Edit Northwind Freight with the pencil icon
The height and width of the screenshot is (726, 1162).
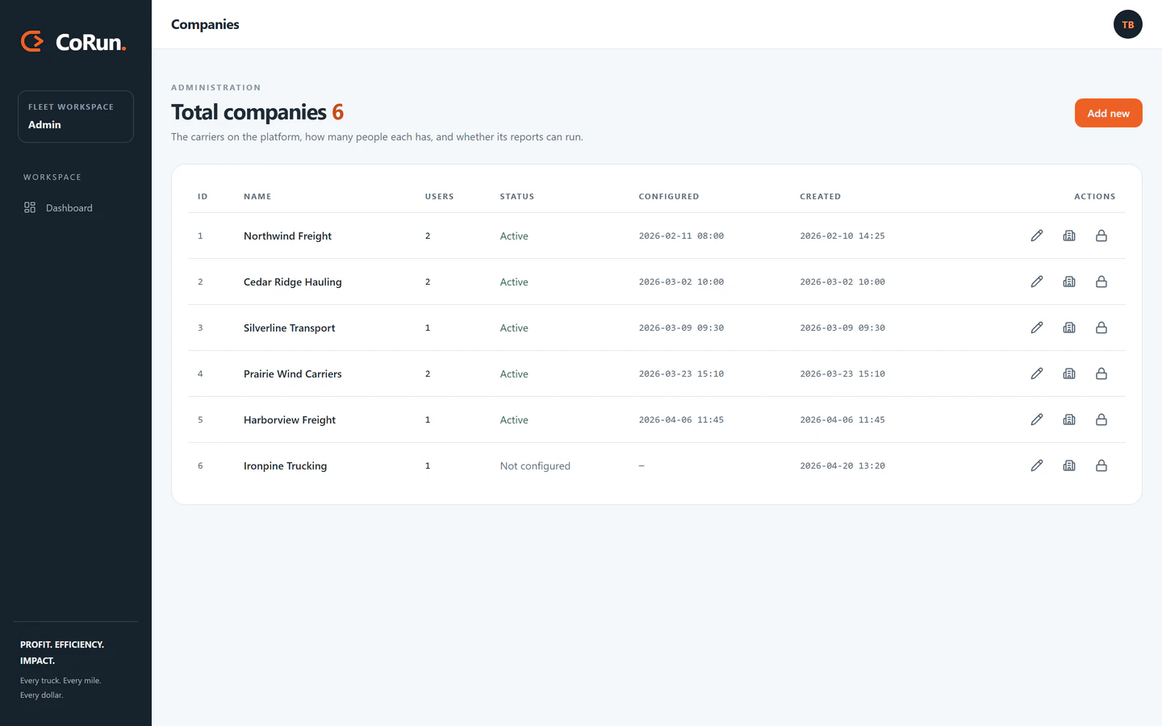[1037, 236]
